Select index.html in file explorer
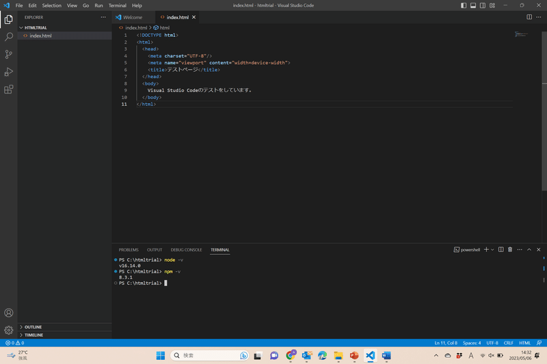Screen dimensions: 547x364 40,36
